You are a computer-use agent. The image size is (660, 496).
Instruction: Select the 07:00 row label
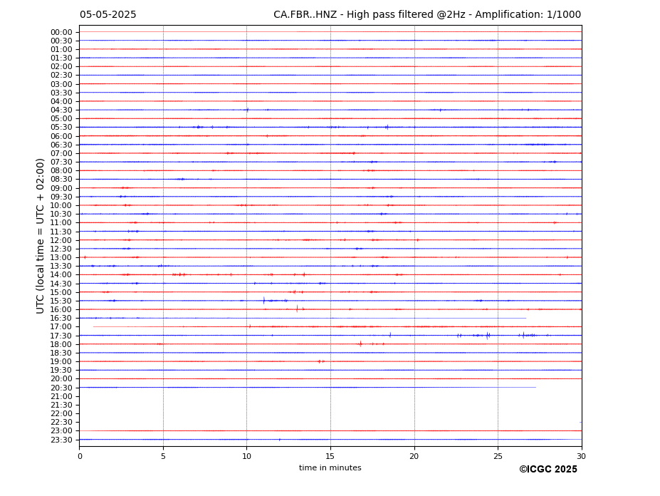tap(61, 153)
